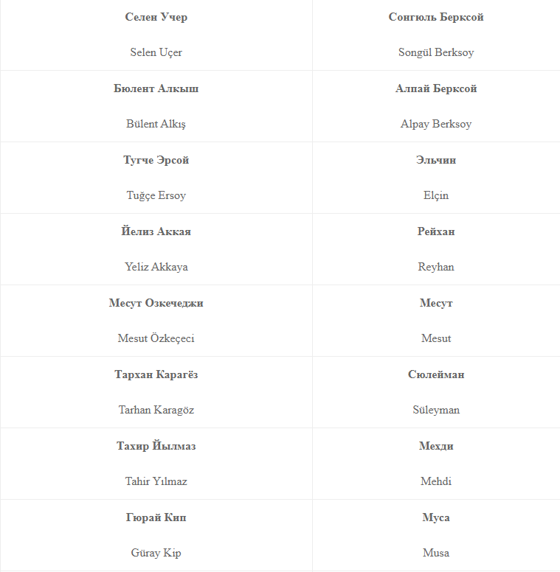560x572 pixels.
Task: Click the bold name Йелиз Аккая
Action: 156,231
